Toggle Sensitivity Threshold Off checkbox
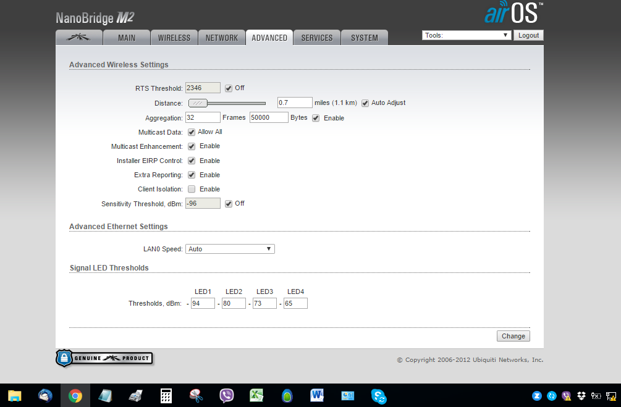 (229, 204)
